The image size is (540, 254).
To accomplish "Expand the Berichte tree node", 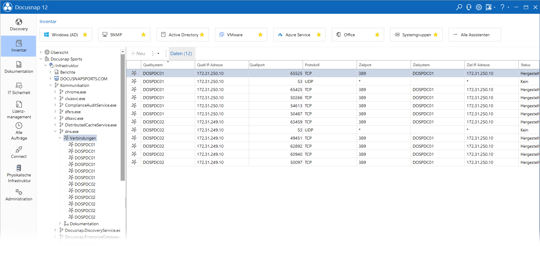I will (x=51, y=72).
